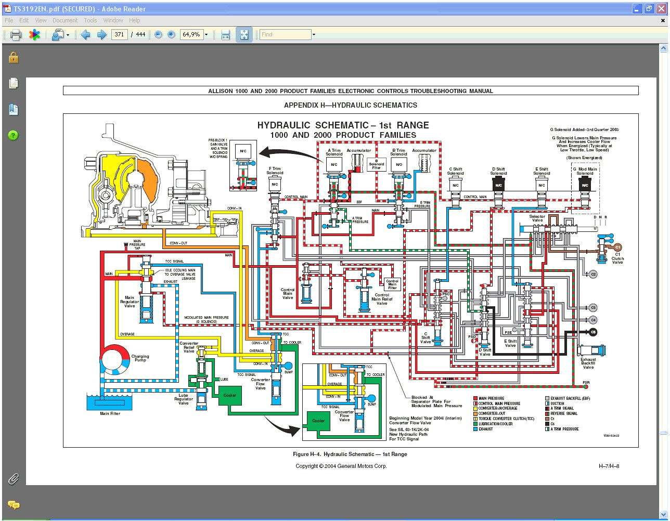Open the Bookmarks panel

pyautogui.click(x=13, y=110)
